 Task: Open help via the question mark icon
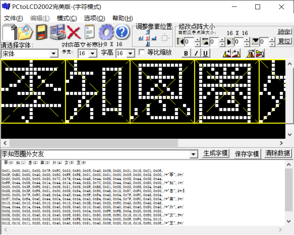[122, 32]
